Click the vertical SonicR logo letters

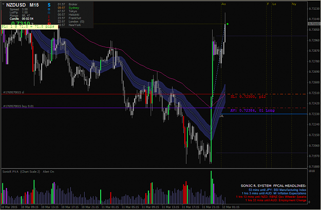[49, 13]
